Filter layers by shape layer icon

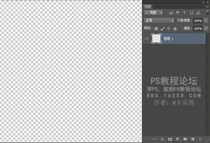pyautogui.click(x=191, y=13)
